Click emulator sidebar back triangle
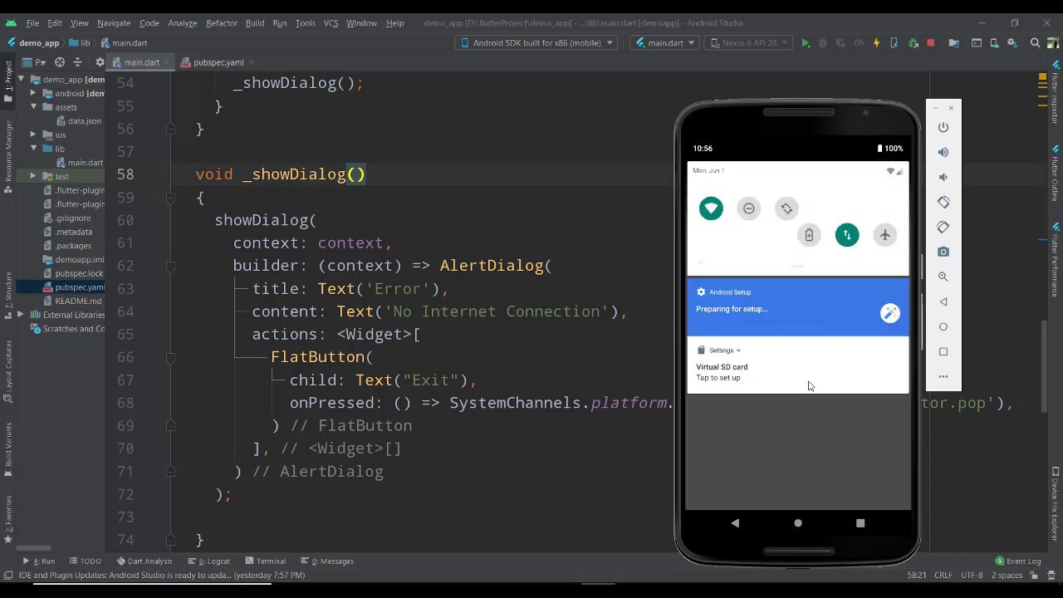This screenshot has width=1063, height=598. pyautogui.click(x=943, y=301)
